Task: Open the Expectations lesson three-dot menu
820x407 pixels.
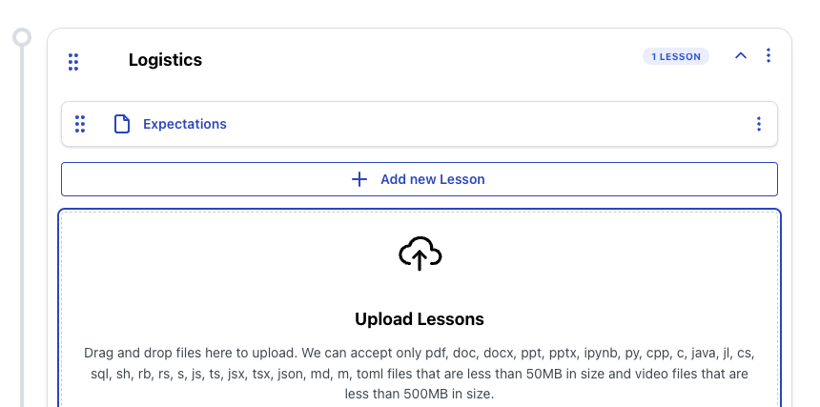Action: pos(759,124)
